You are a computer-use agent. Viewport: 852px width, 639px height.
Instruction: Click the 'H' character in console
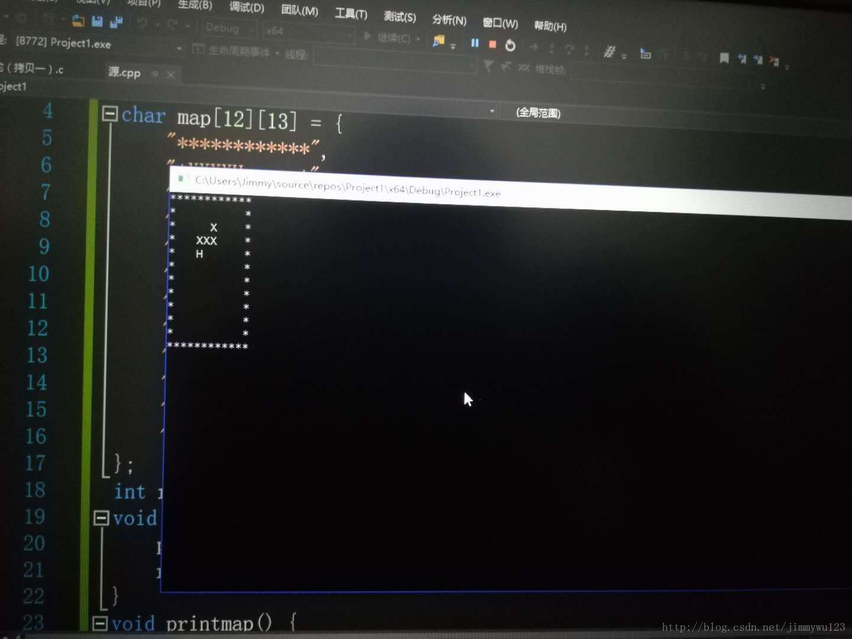tap(199, 254)
